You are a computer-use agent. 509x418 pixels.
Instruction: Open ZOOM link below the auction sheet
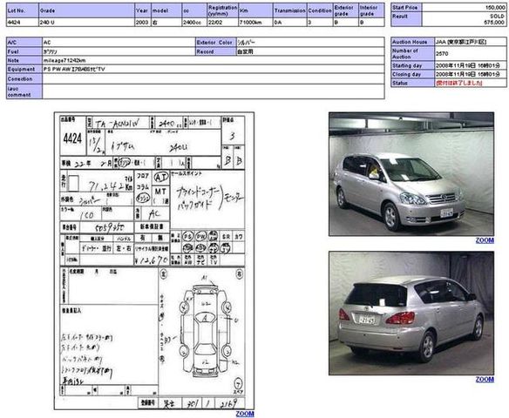click(245, 414)
